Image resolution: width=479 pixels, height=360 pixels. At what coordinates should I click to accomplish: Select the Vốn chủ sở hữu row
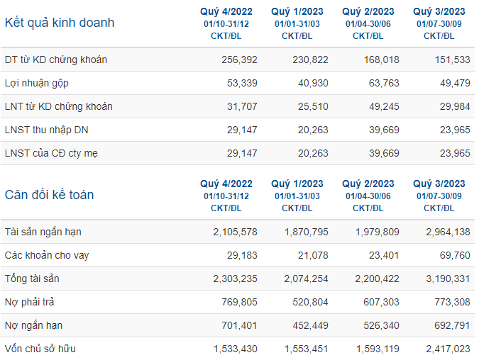[x=238, y=349]
